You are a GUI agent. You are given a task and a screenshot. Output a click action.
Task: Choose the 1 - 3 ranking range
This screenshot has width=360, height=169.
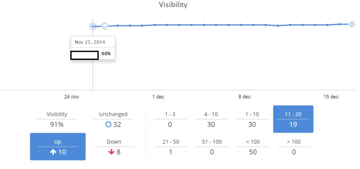pyautogui.click(x=170, y=119)
